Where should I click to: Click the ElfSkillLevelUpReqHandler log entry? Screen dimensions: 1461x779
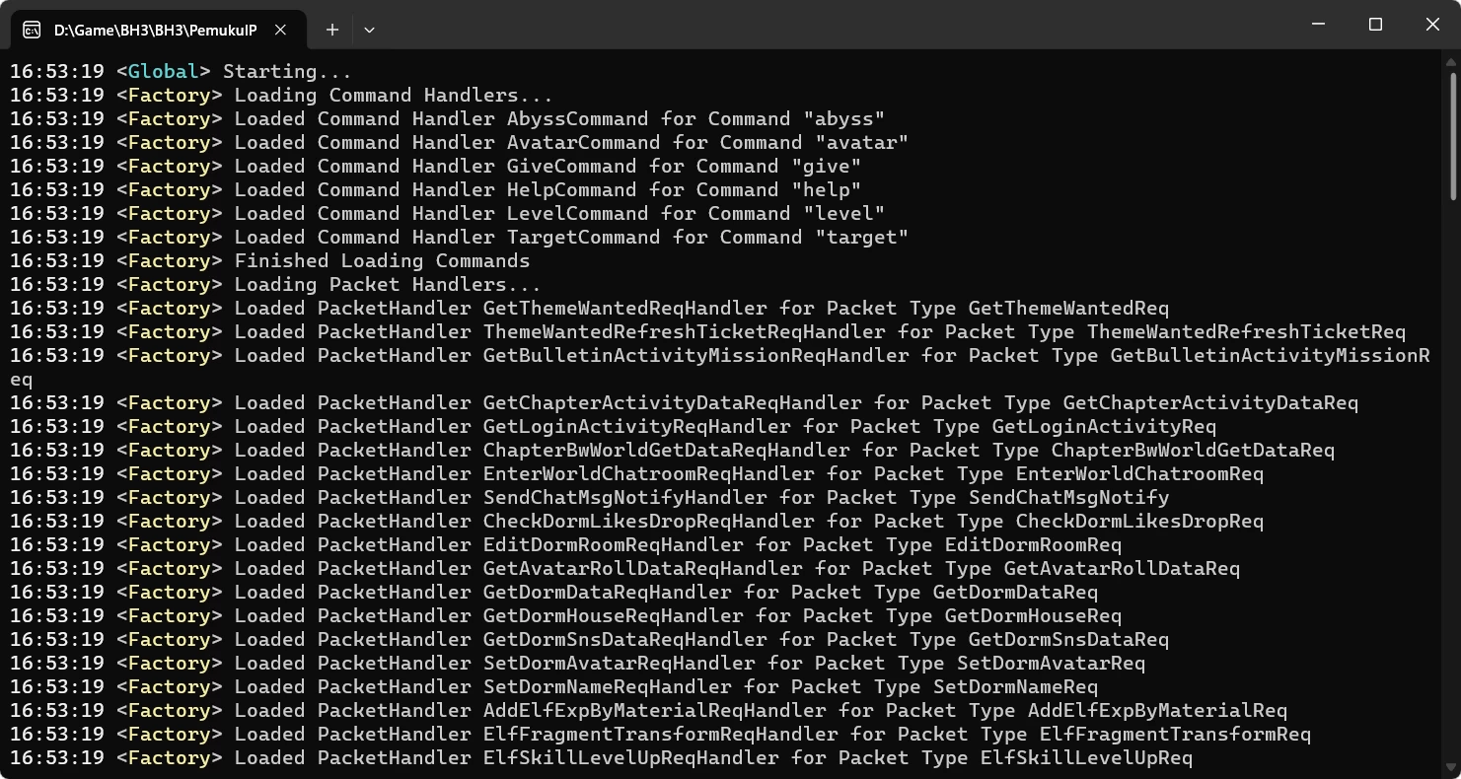pos(630,758)
